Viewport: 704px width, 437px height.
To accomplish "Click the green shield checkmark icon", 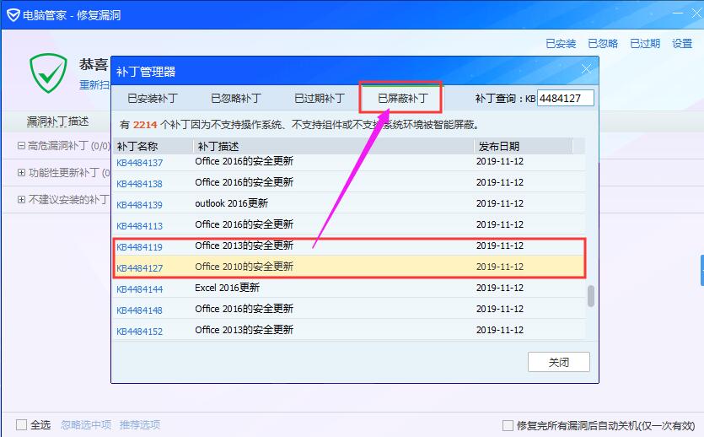I will [x=48, y=73].
